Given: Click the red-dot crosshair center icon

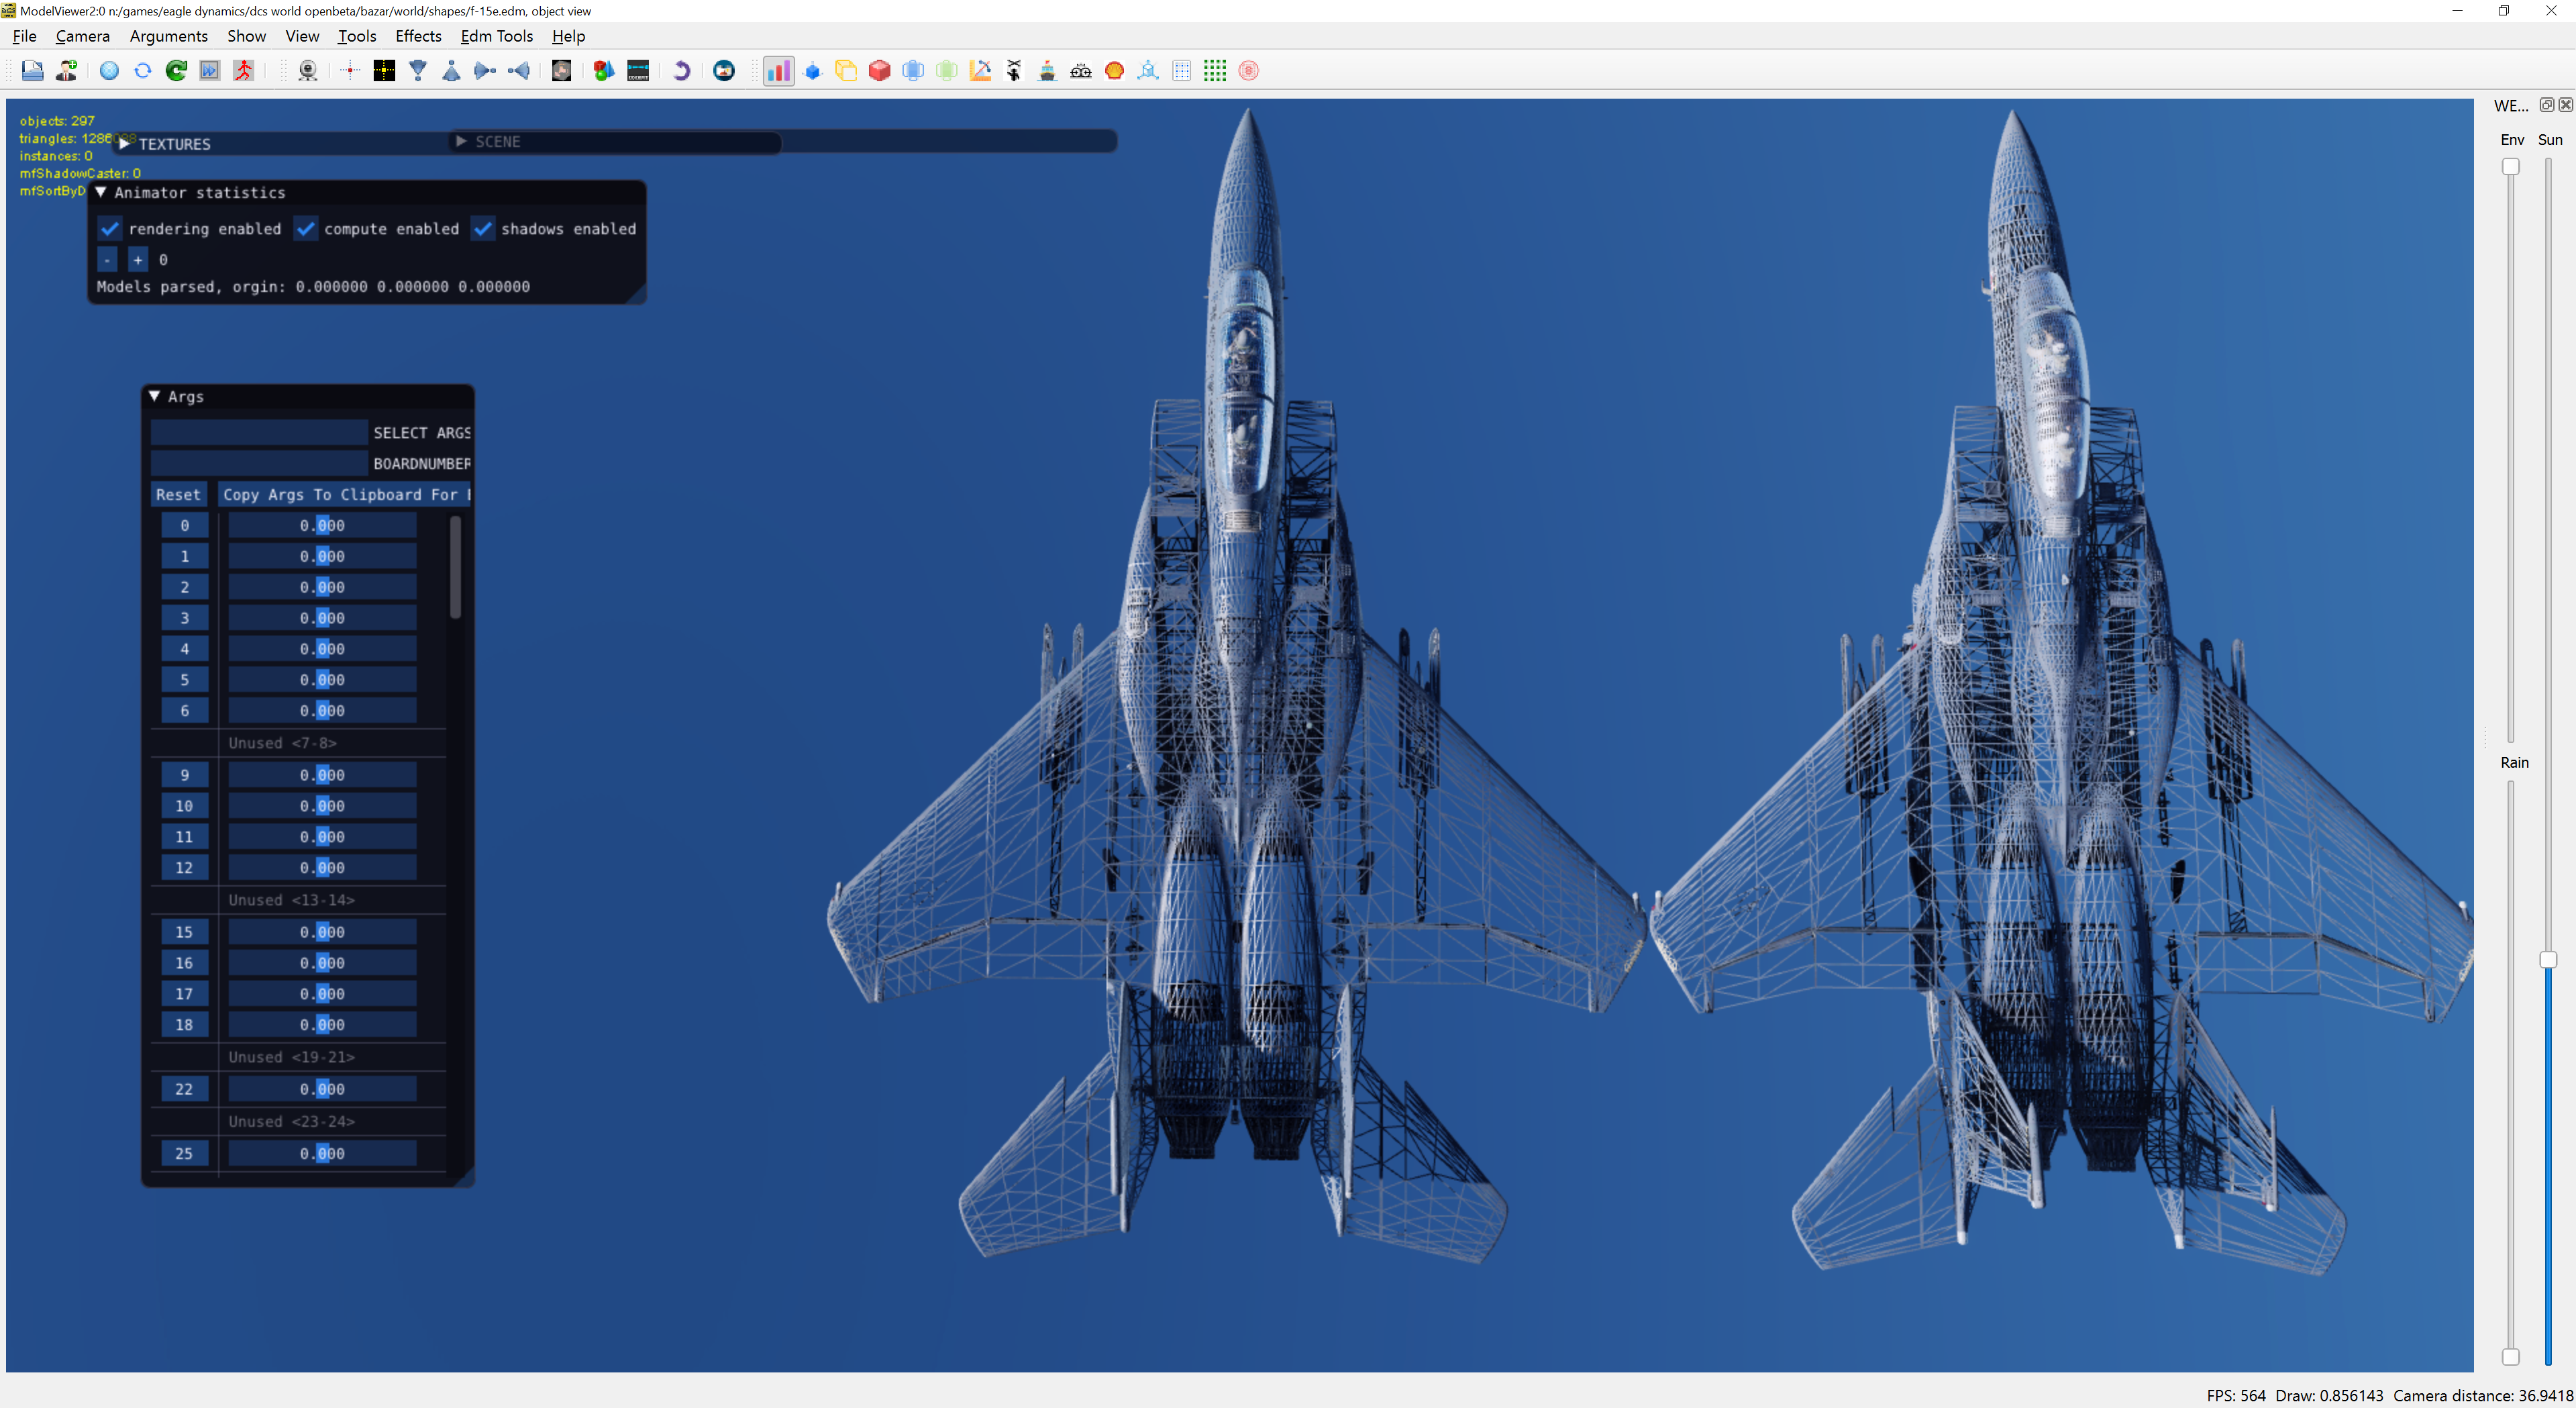Looking at the screenshot, I should click(350, 71).
